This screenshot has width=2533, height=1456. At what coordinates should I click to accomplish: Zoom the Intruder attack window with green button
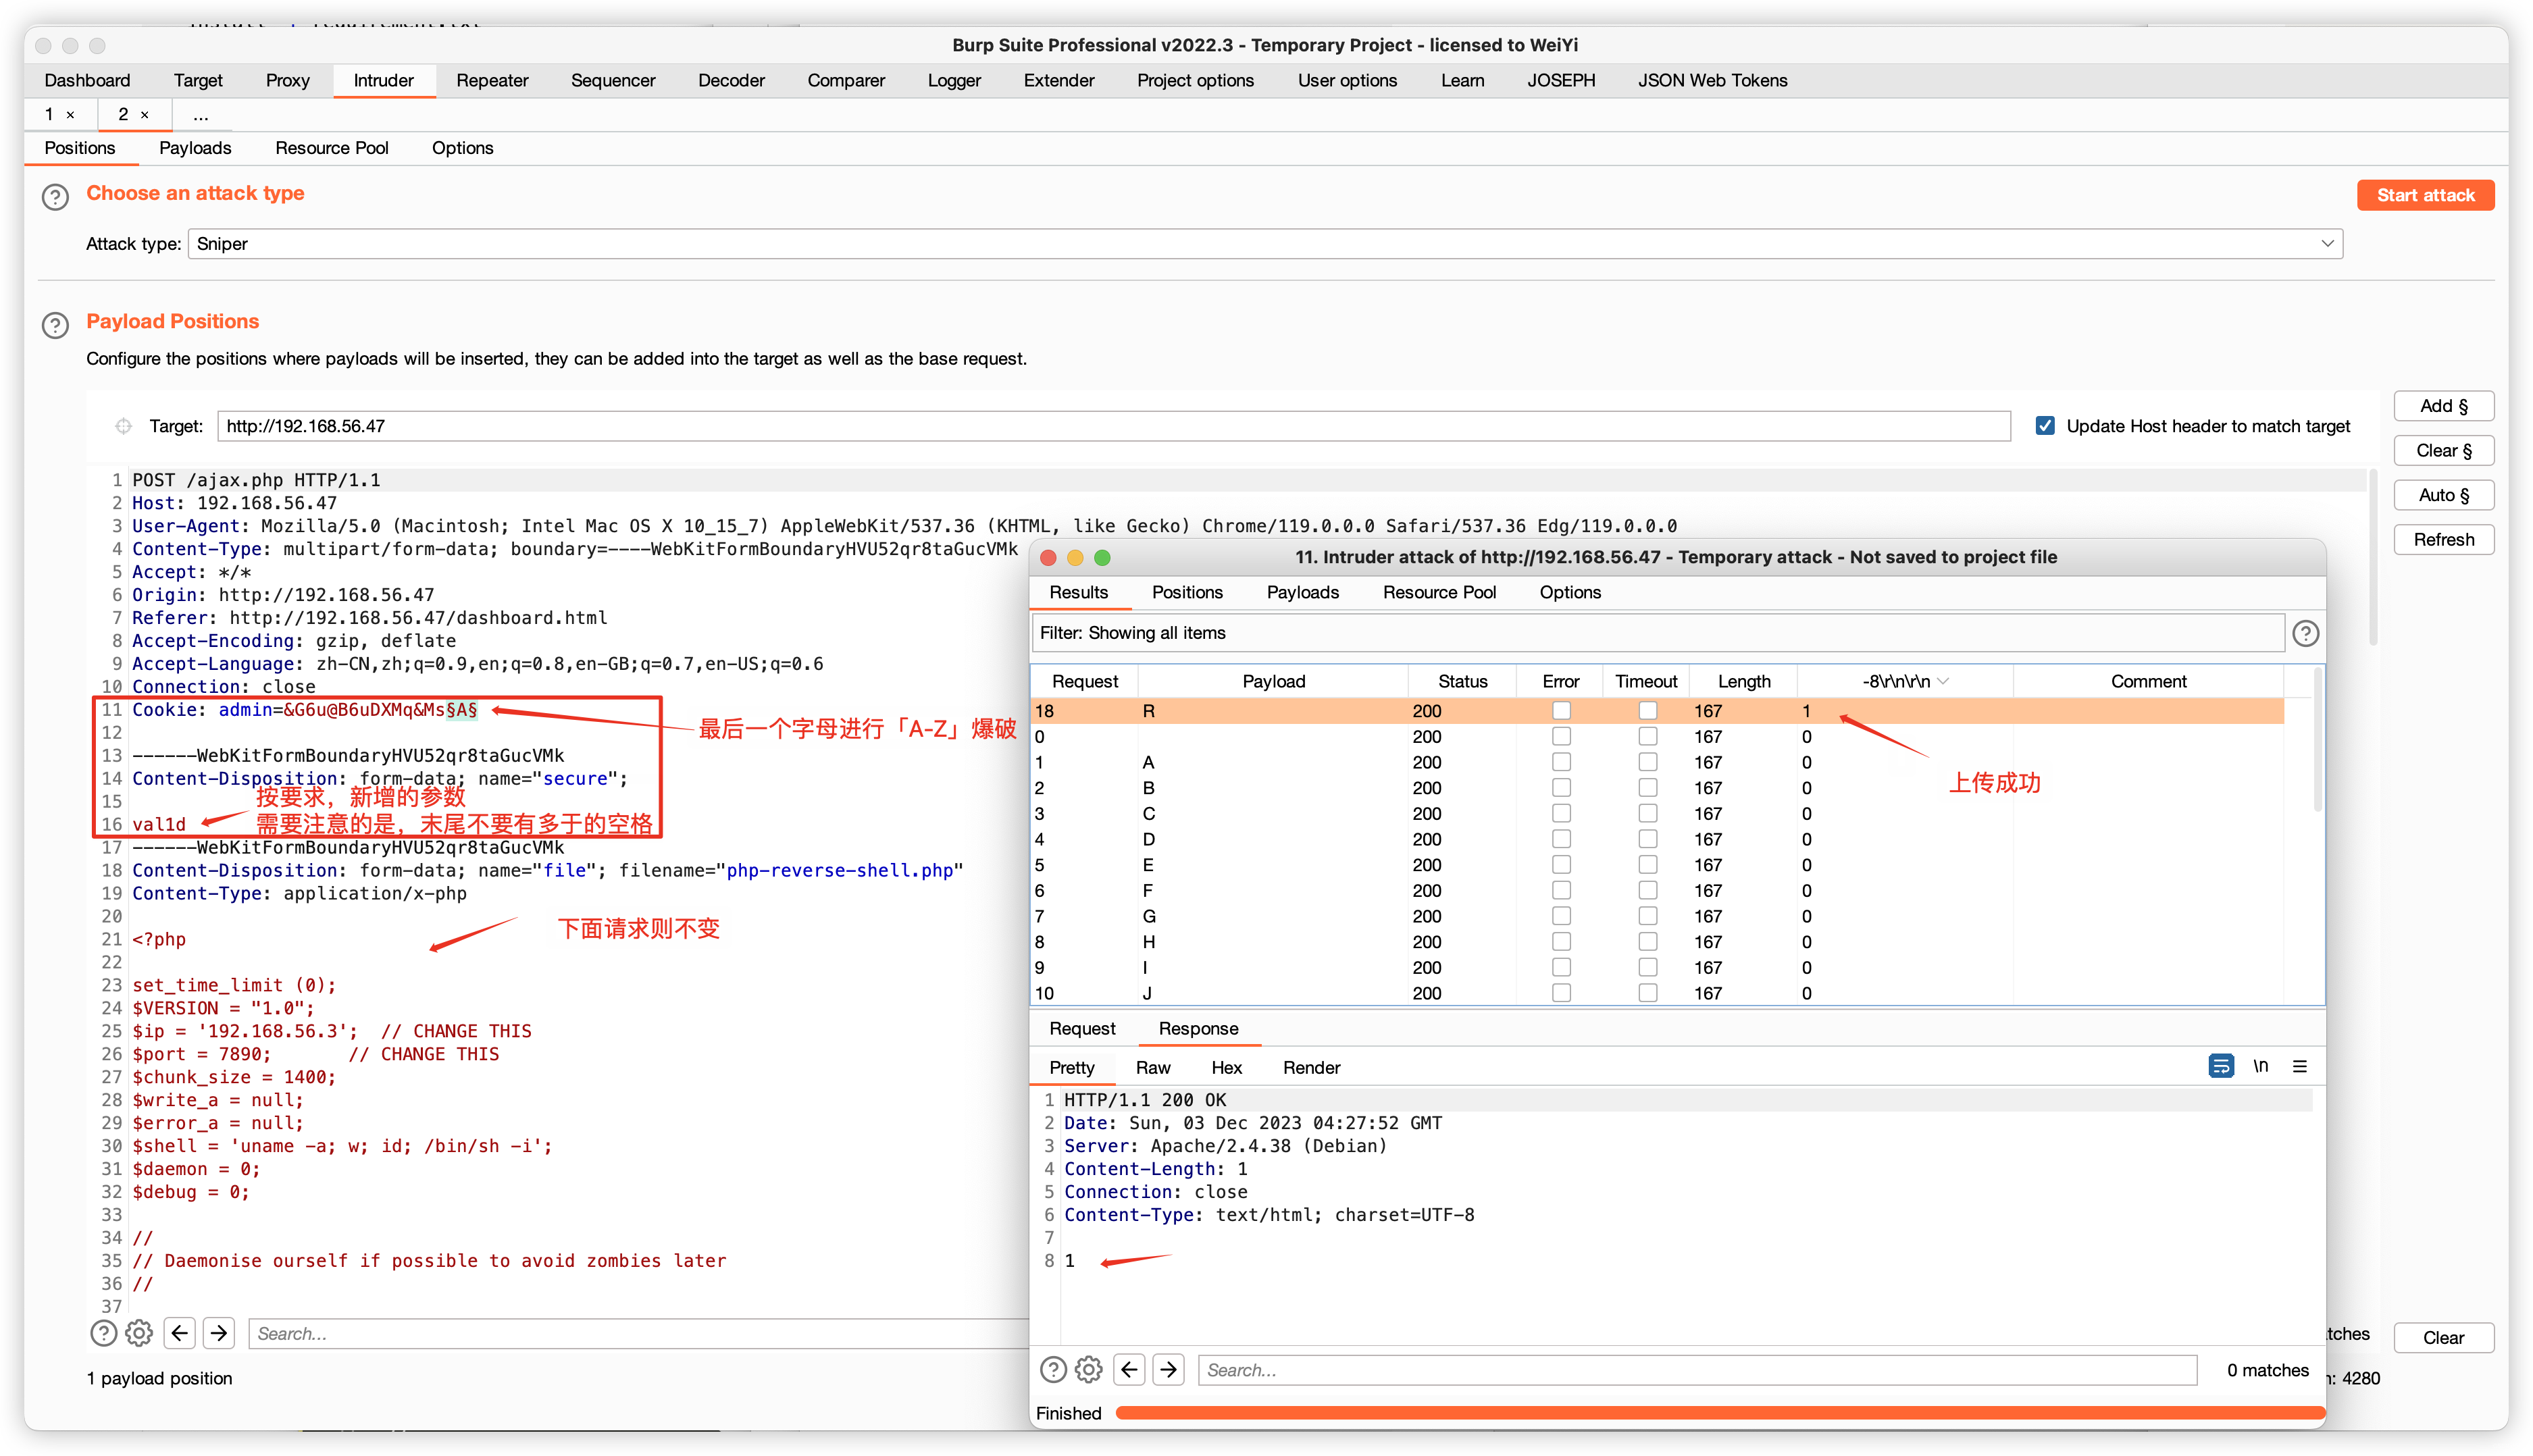click(1102, 557)
